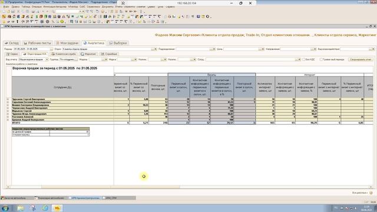377x212 pixels.
Task: Click the first orange icon in second toolbar row
Action: [x=4, y=16]
